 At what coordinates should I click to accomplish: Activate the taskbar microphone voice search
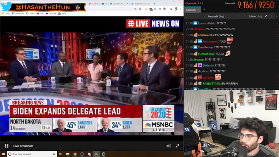tap(54, 154)
